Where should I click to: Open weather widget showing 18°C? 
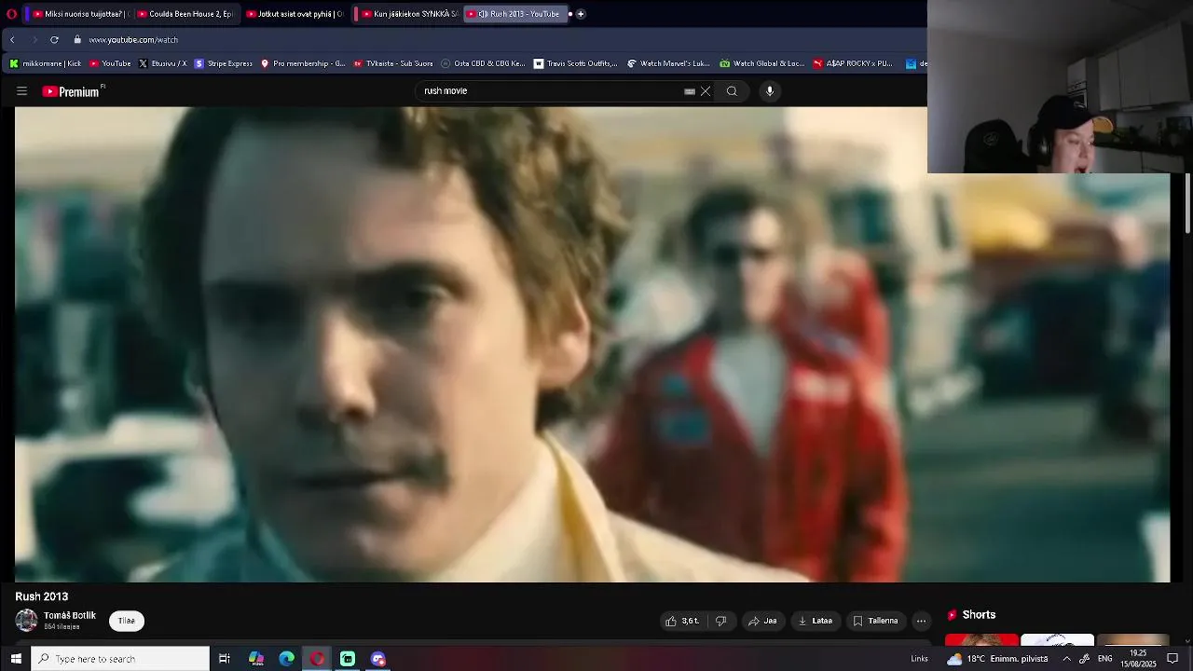[x=997, y=659]
